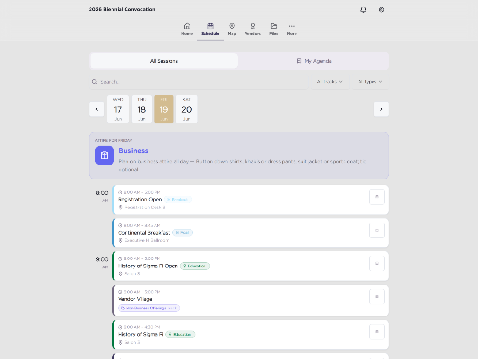Image resolution: width=478 pixels, height=359 pixels.
Task: Bookmark the 9:00–4:30 History of Sigma Pi session
Action: tap(377, 332)
